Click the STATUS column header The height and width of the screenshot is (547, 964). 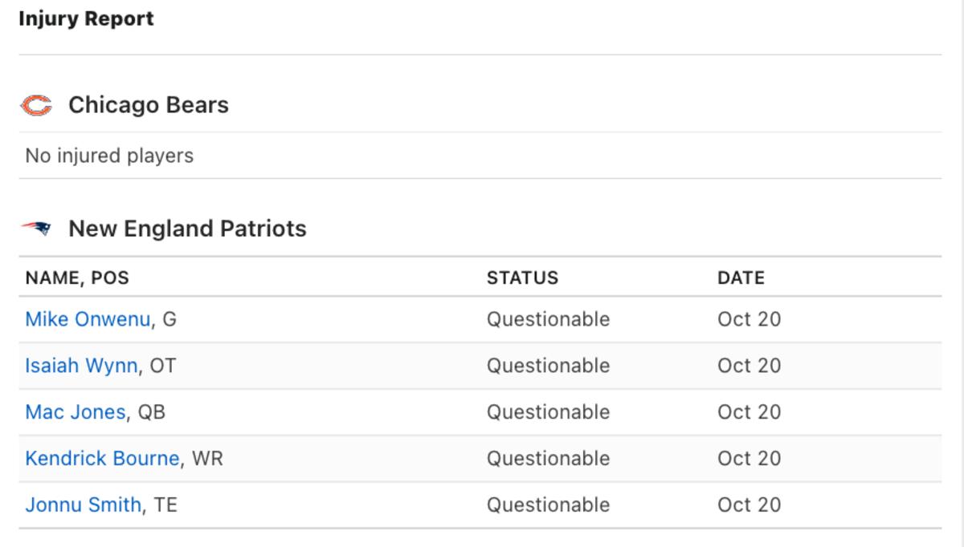point(522,278)
